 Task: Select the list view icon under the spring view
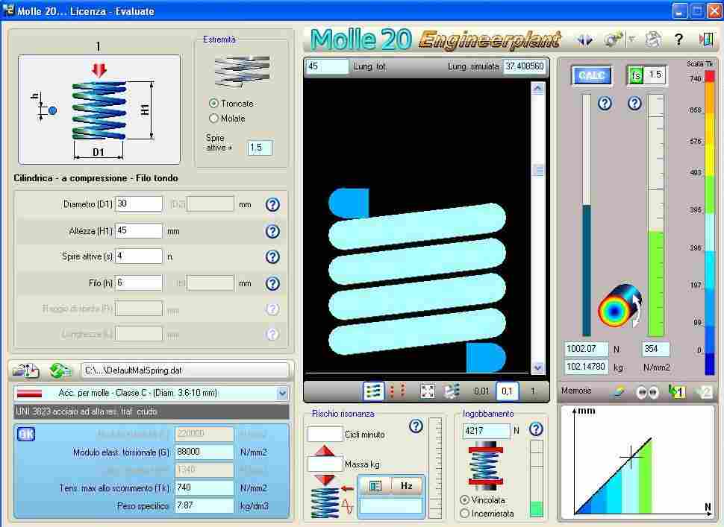point(373,391)
